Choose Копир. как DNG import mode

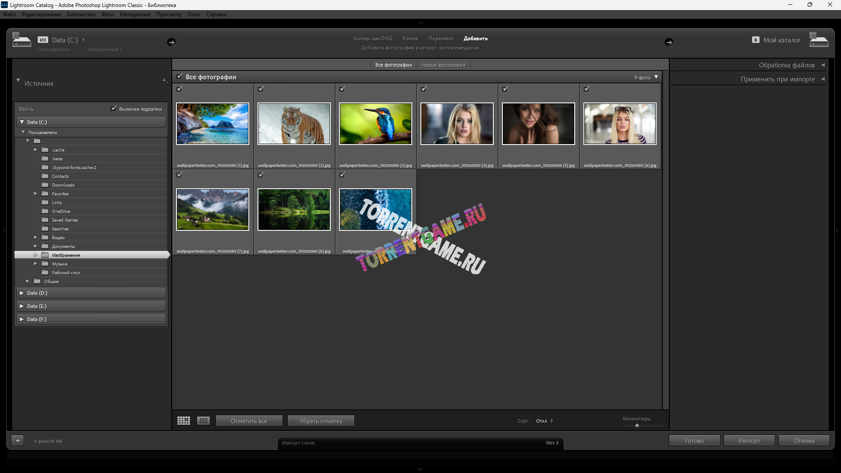click(373, 39)
